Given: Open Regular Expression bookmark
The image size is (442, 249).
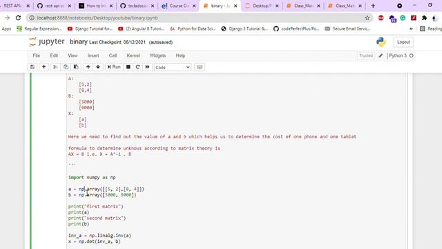Looking at the screenshot, I should pyautogui.click(x=39, y=28).
